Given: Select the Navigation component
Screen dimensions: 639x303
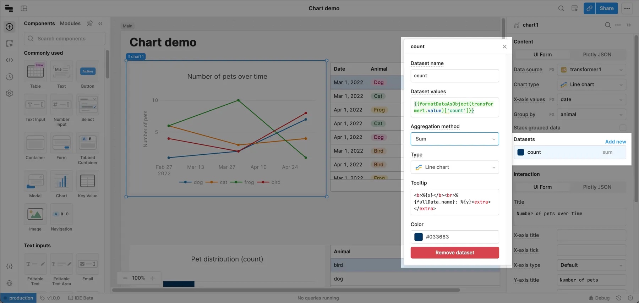Looking at the screenshot, I should 61,218.
